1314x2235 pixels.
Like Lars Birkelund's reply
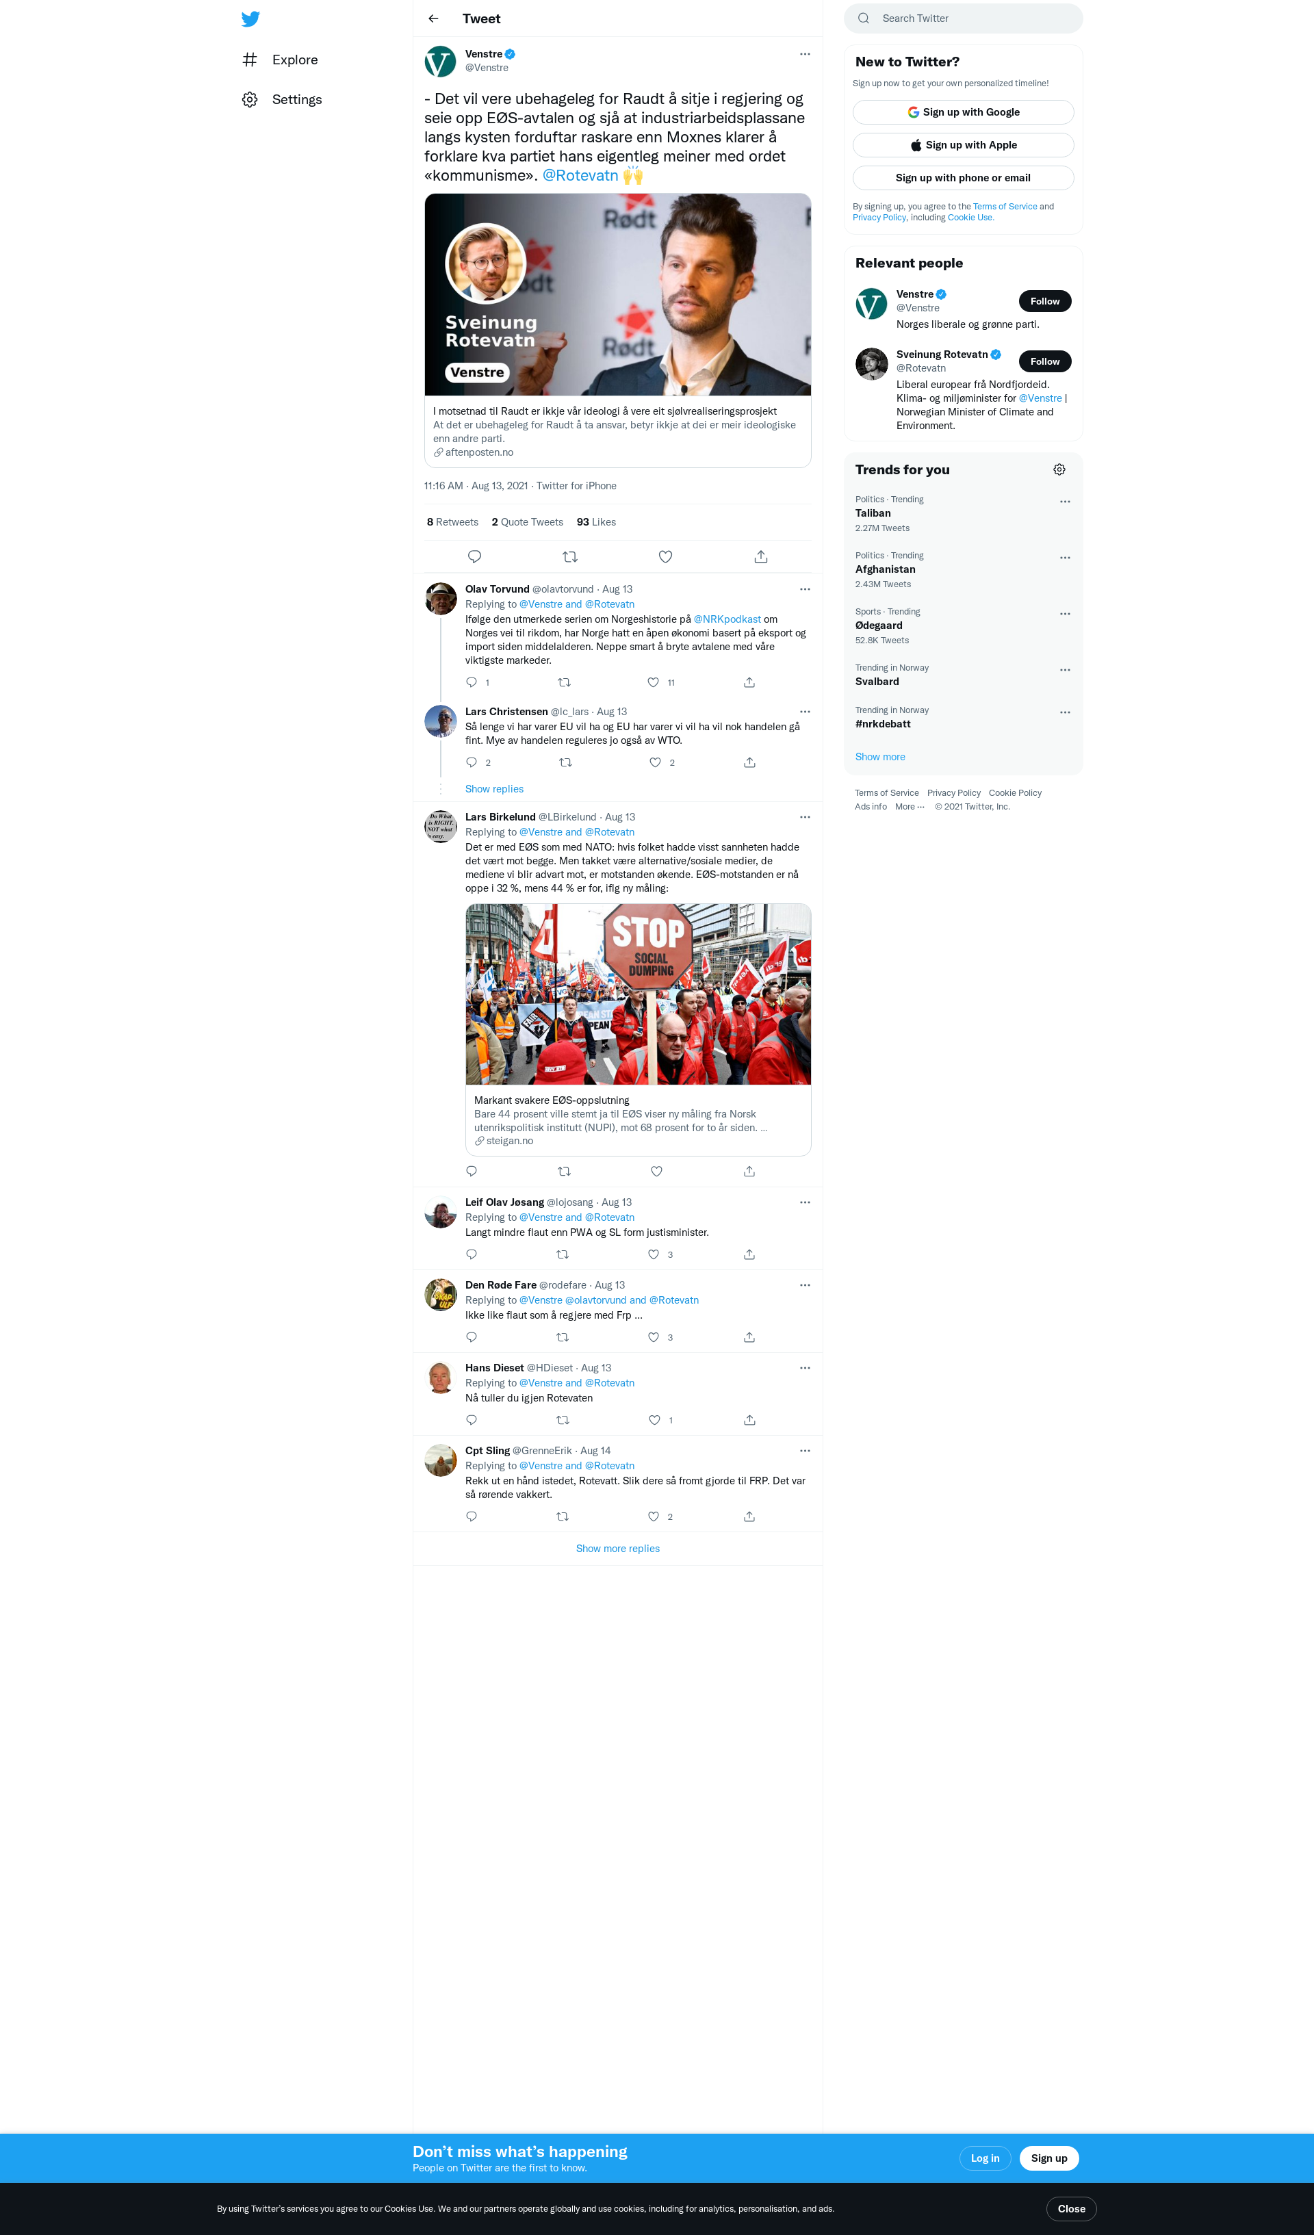656,1172
